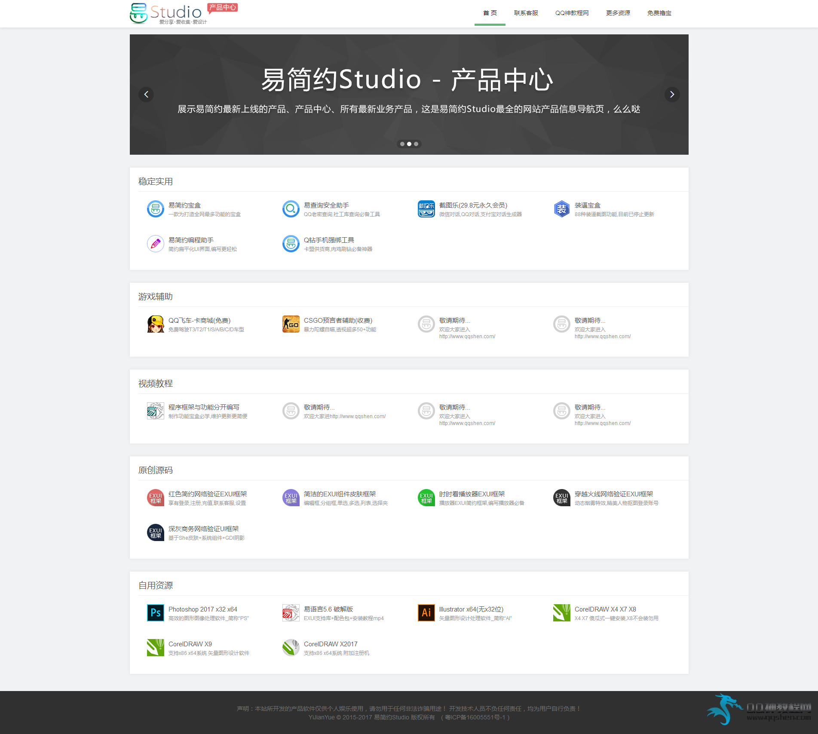Click the red 产品中心 badge
818x734 pixels.
(223, 7)
